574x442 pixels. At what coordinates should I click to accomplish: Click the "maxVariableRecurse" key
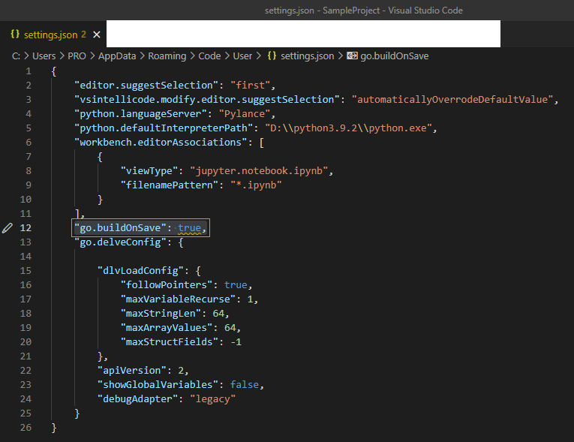(x=178, y=299)
